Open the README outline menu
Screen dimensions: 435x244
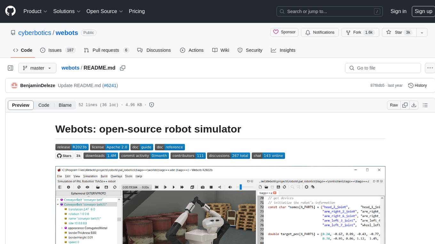click(x=425, y=105)
